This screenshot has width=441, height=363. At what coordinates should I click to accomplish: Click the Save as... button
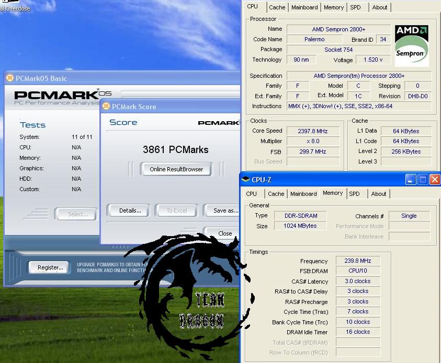click(x=223, y=210)
